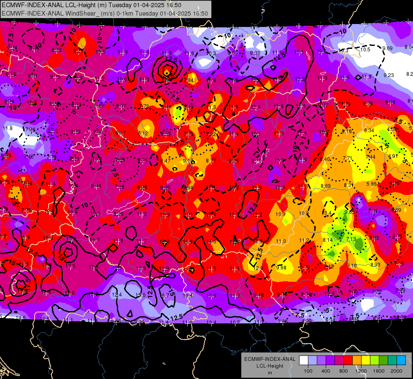Viewport: 413px width, 379px height.
Task: Click the unit label m in the legend
Action: point(270,373)
